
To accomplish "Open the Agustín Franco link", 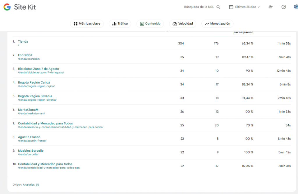I will coord(29,137).
